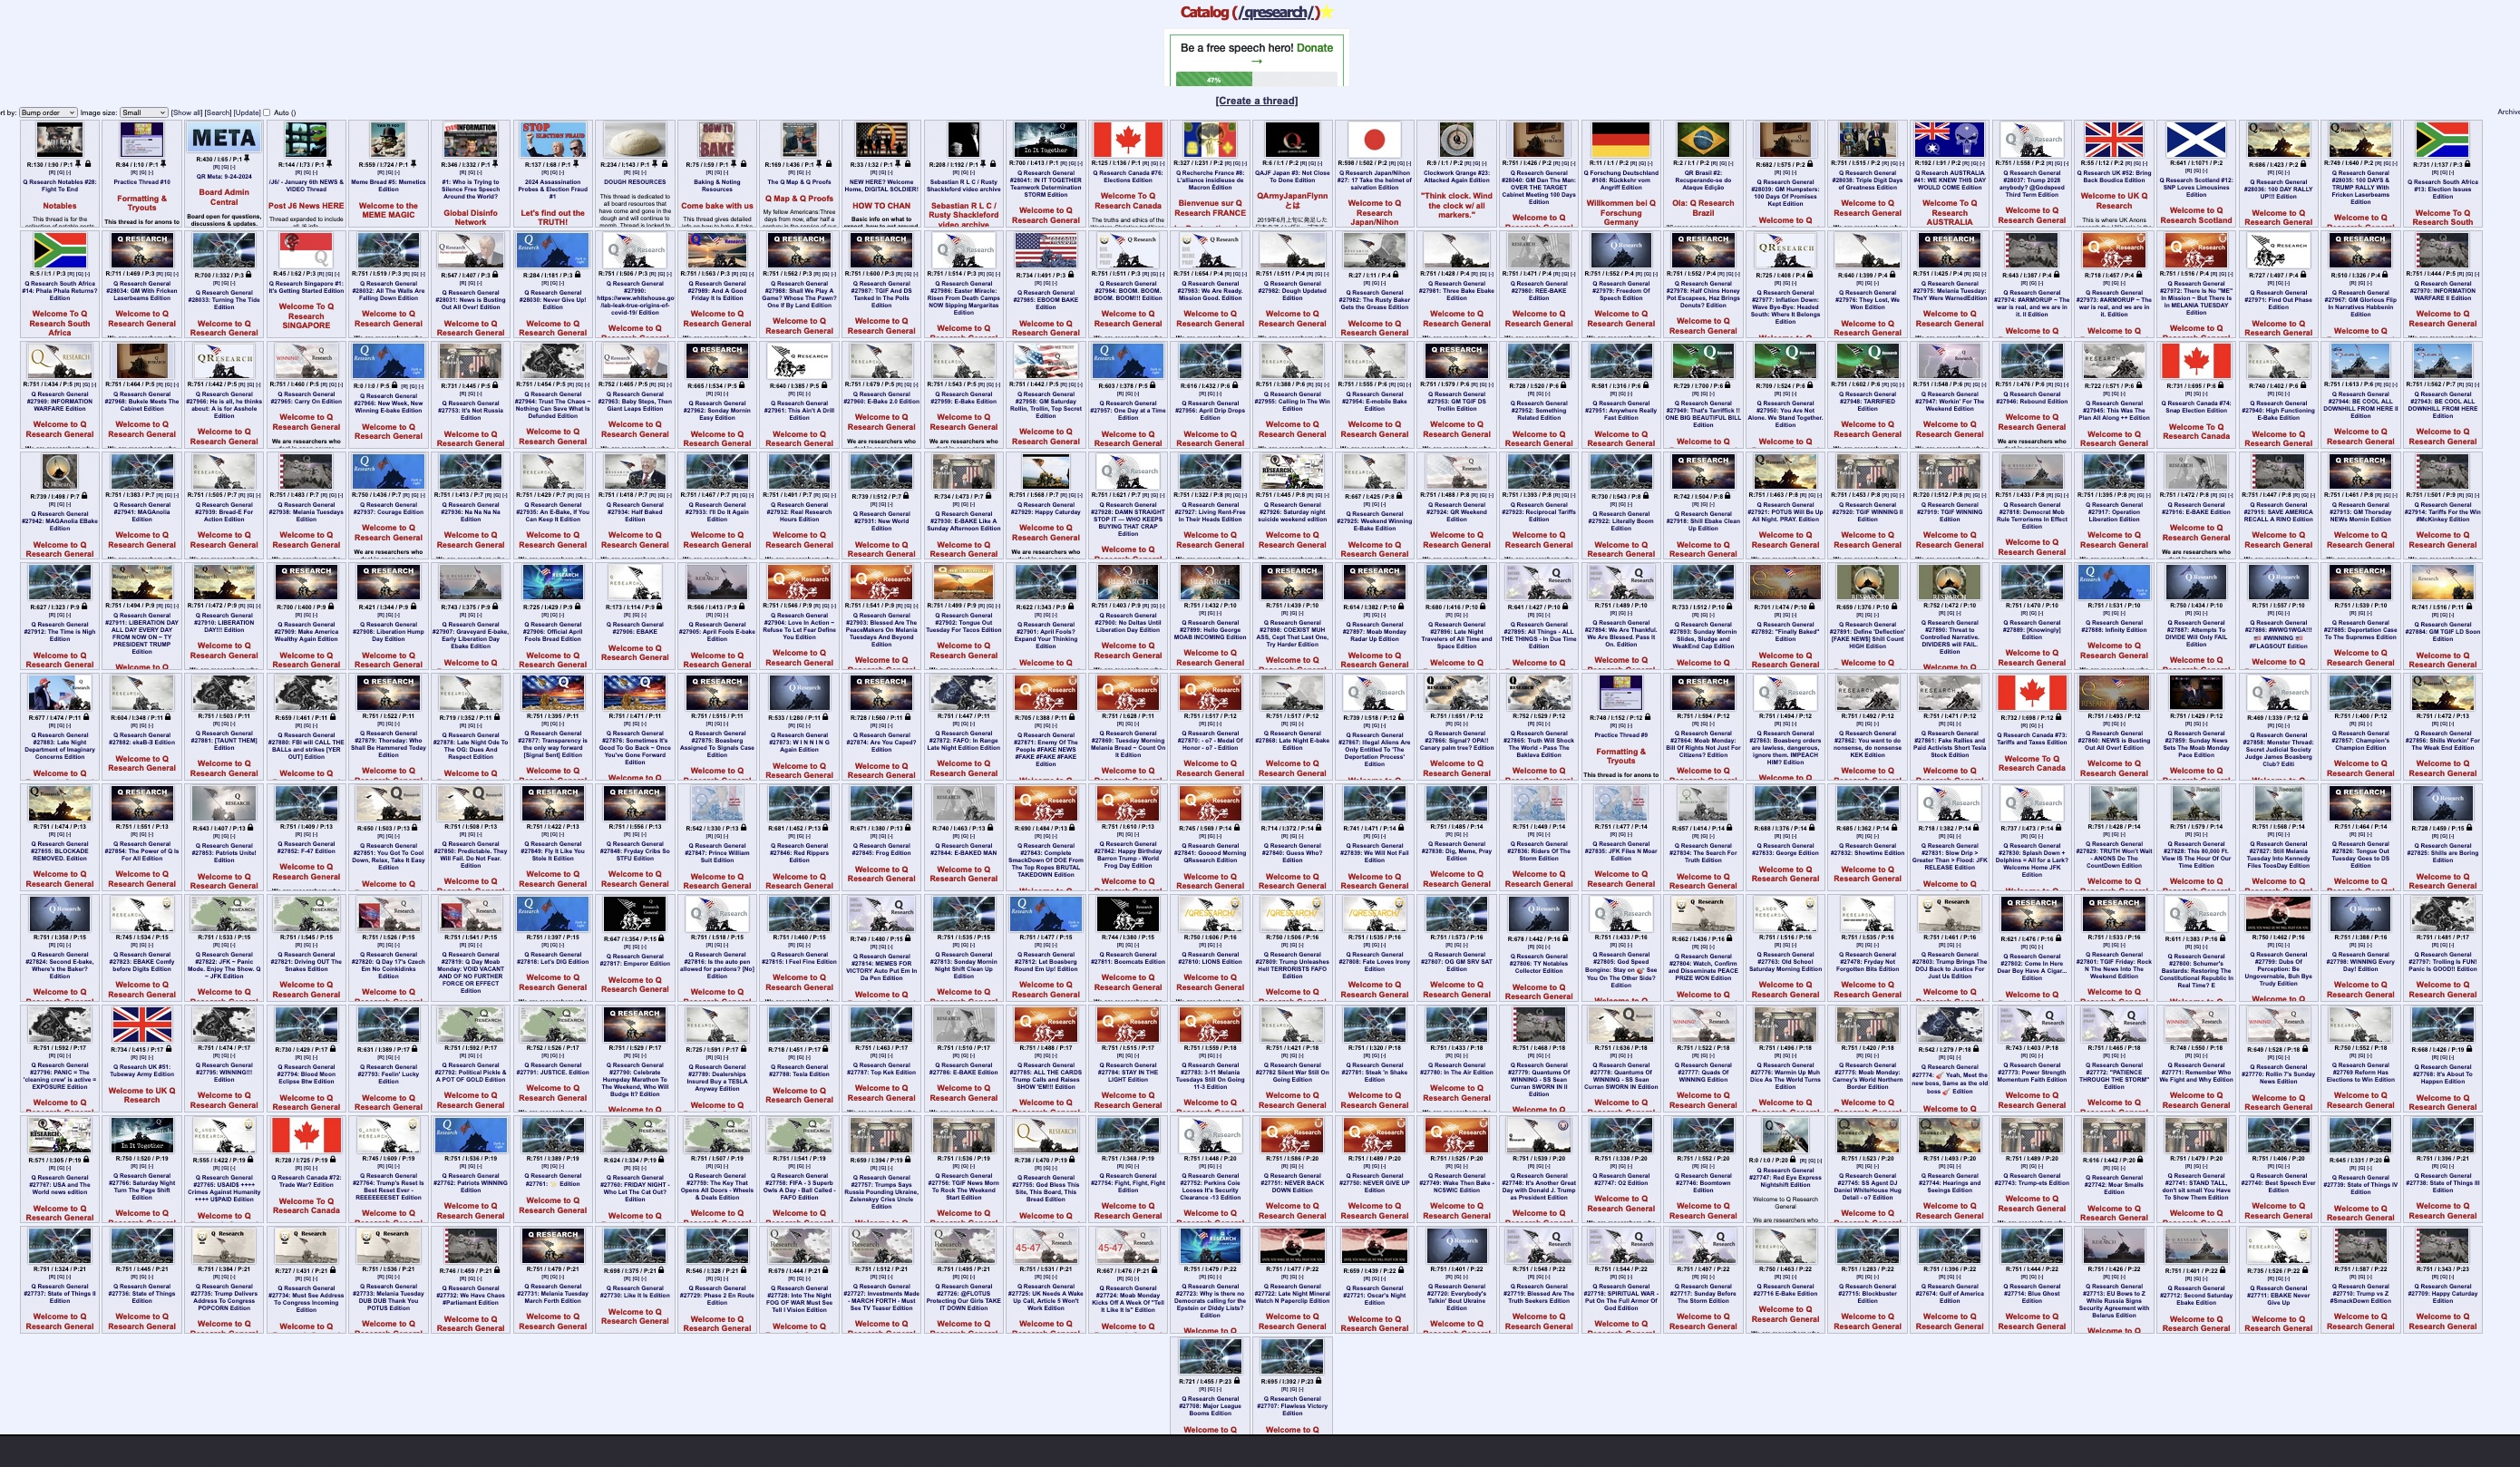Click the green Donate link
2520x1467 pixels.
(x=1314, y=47)
